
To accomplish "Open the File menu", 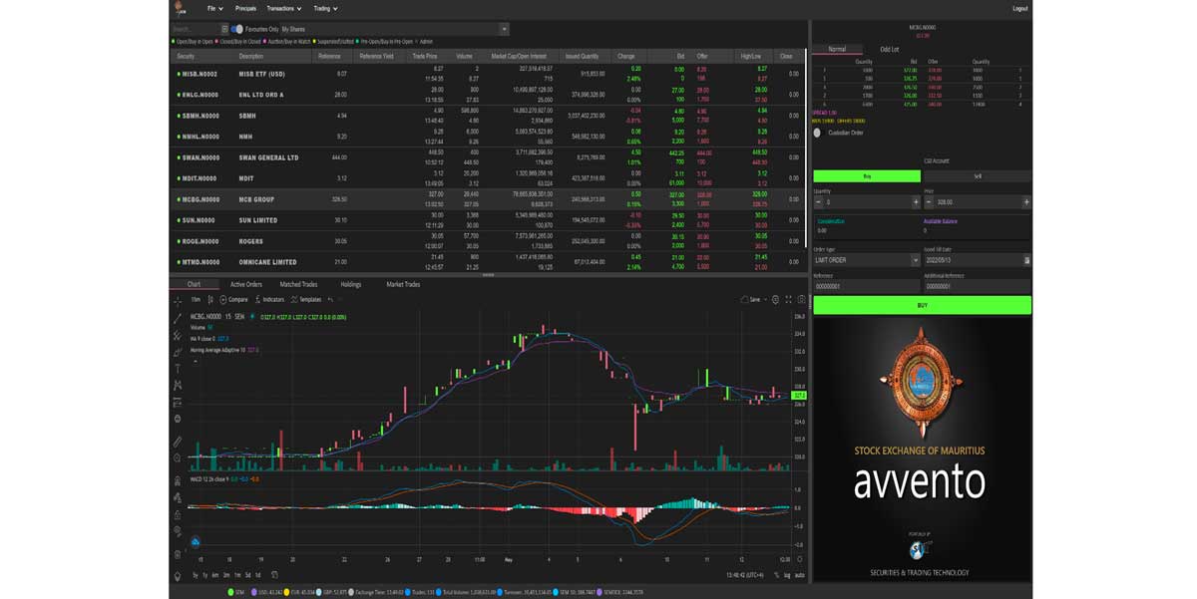I will tap(214, 8).
